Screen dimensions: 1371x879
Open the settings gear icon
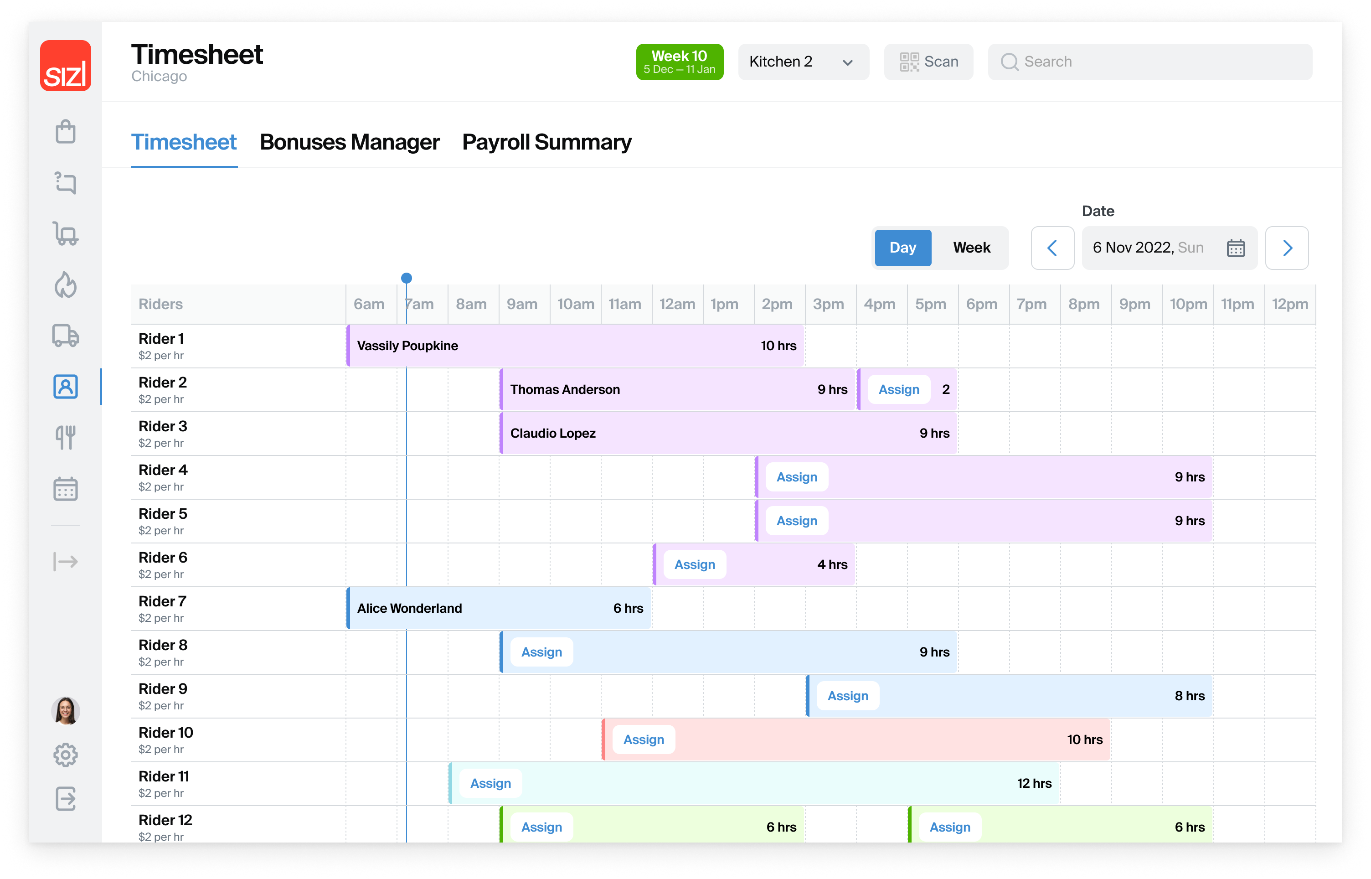point(66,755)
